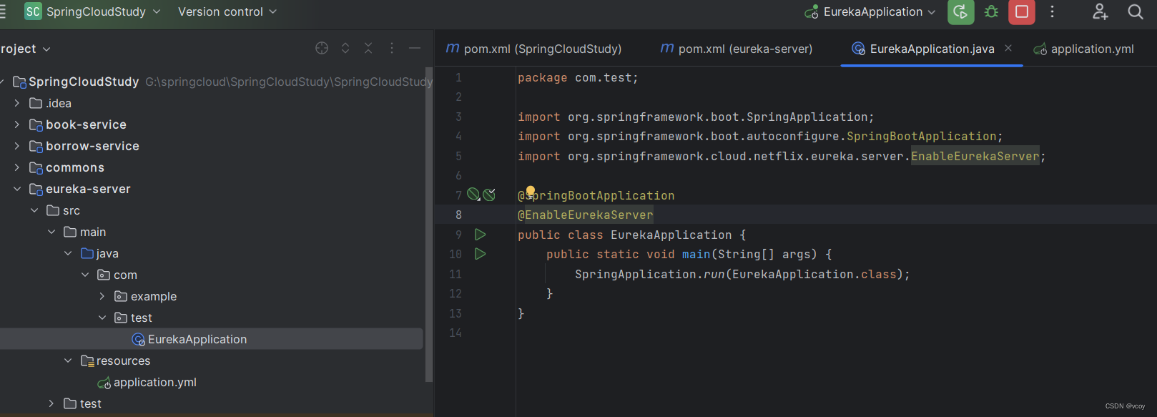Collapse the eureka-server module
The height and width of the screenshot is (417, 1157).
(17, 189)
